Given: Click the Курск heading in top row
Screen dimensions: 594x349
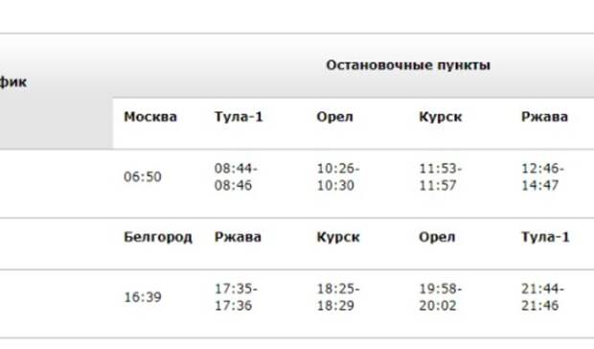Looking at the screenshot, I should tap(441, 117).
